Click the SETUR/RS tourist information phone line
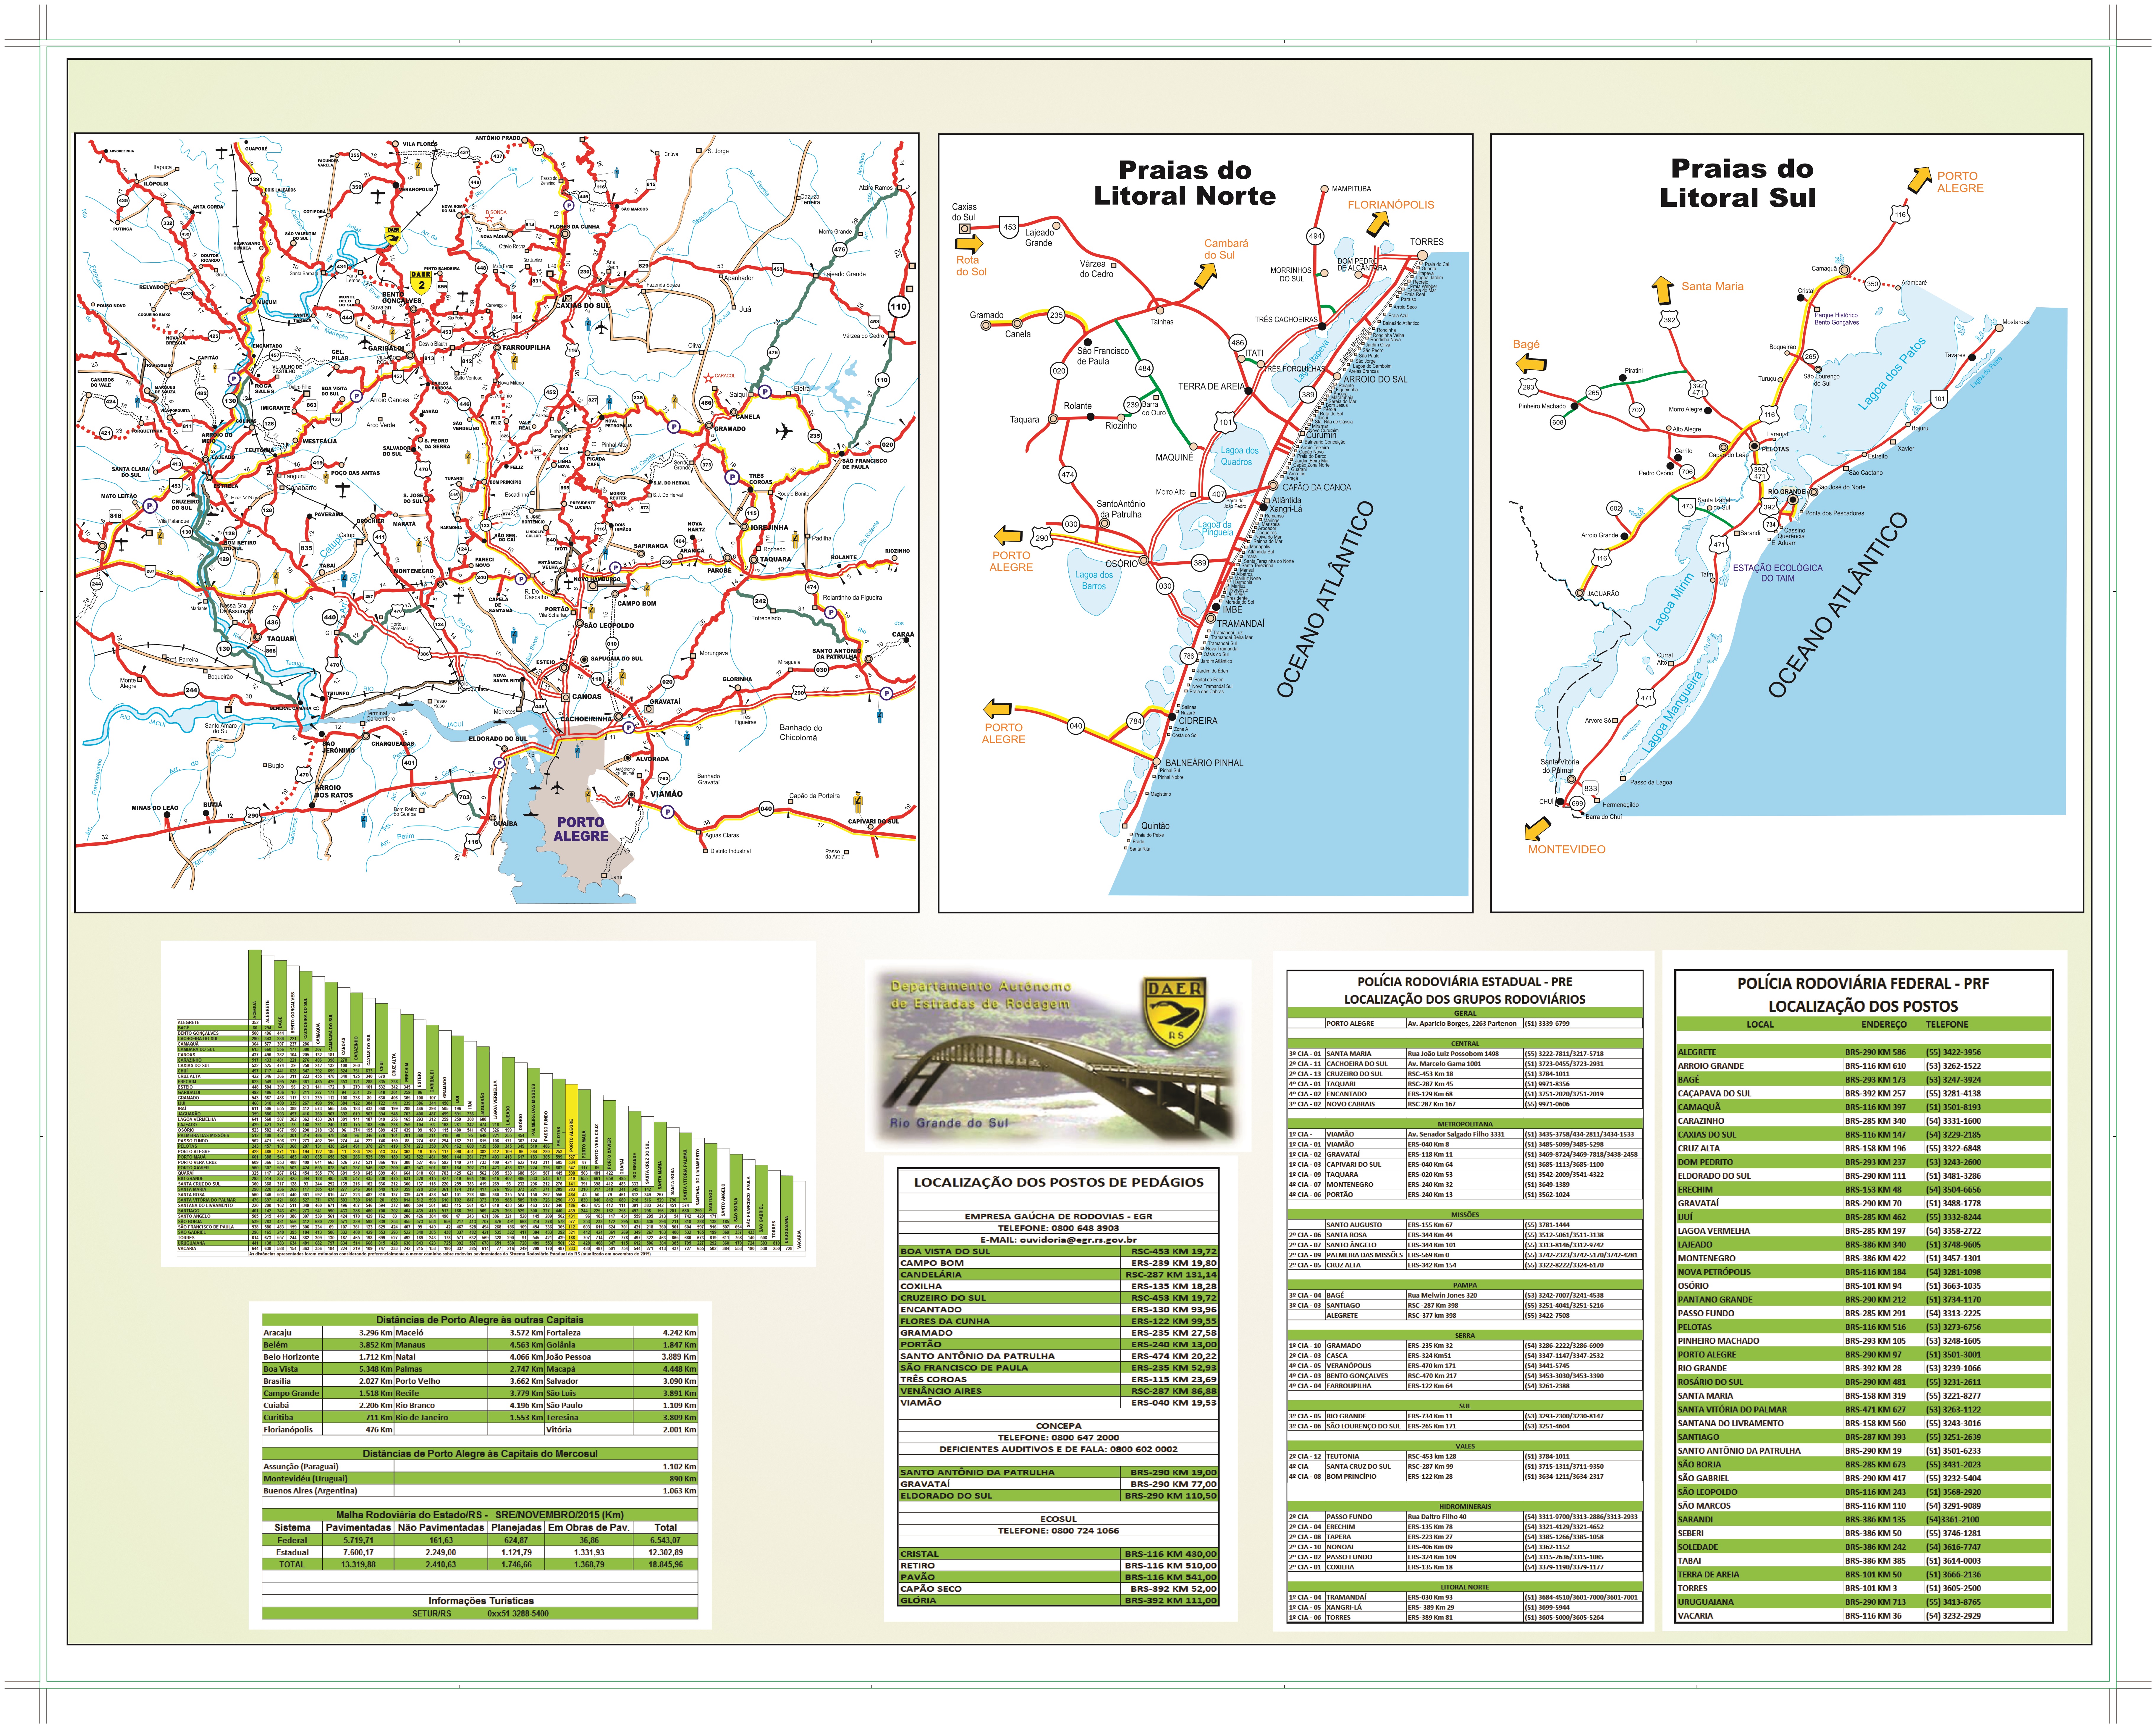 click(480, 1613)
